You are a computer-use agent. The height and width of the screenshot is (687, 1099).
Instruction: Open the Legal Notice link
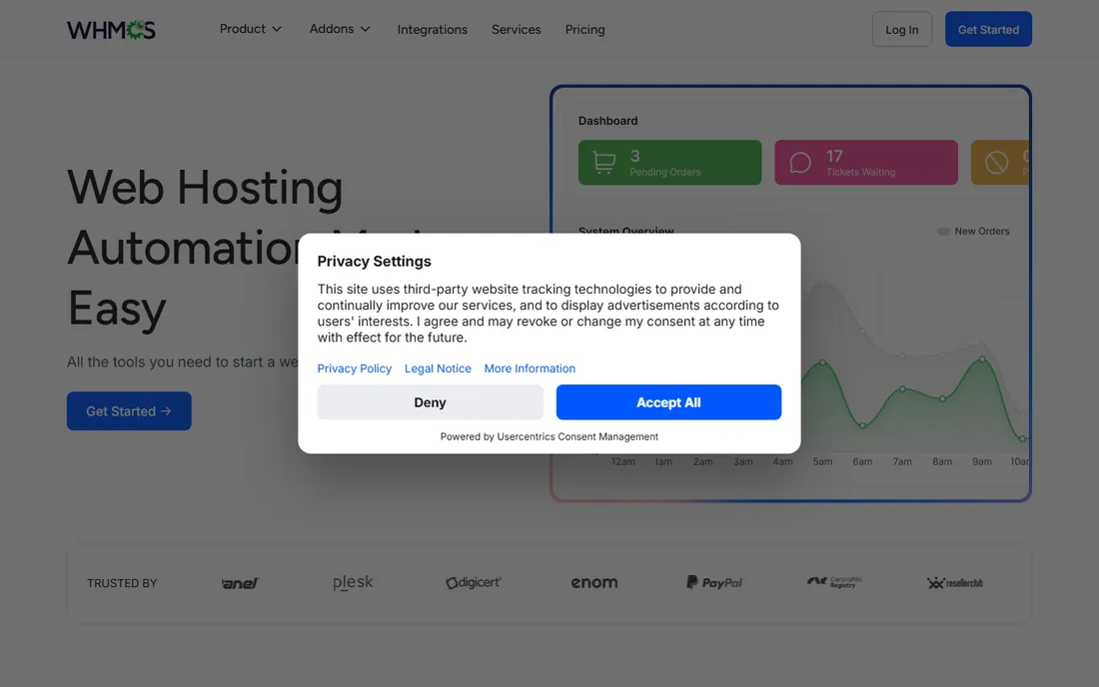tap(438, 368)
